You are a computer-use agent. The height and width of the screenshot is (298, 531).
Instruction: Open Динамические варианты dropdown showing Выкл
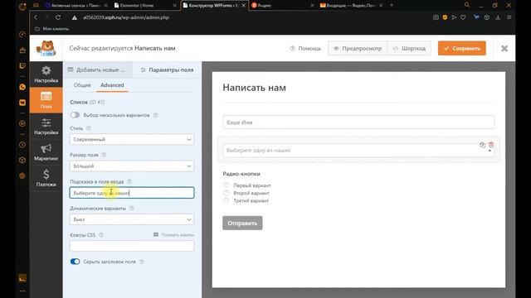[x=132, y=219]
